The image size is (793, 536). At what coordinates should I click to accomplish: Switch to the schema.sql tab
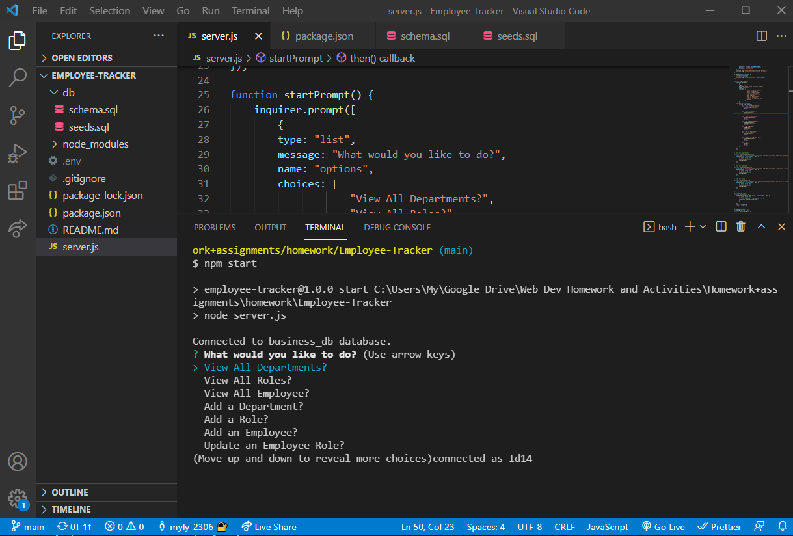pyautogui.click(x=423, y=36)
